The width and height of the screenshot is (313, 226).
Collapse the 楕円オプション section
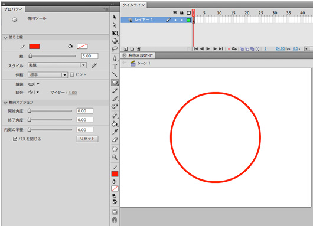pos(5,103)
